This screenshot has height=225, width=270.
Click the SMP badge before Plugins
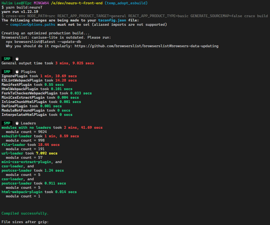[x=7, y=72]
